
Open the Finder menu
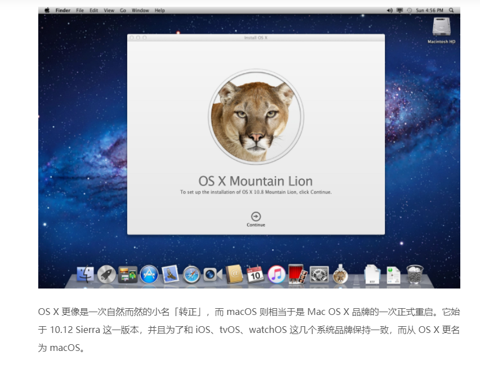tap(63, 10)
